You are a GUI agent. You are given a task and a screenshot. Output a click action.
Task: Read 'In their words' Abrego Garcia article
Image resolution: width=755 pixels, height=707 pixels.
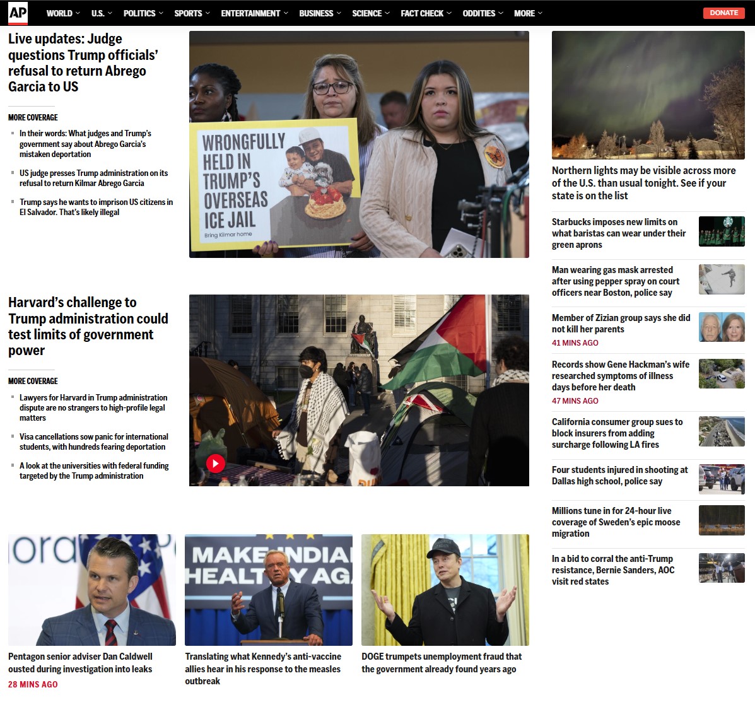85,144
